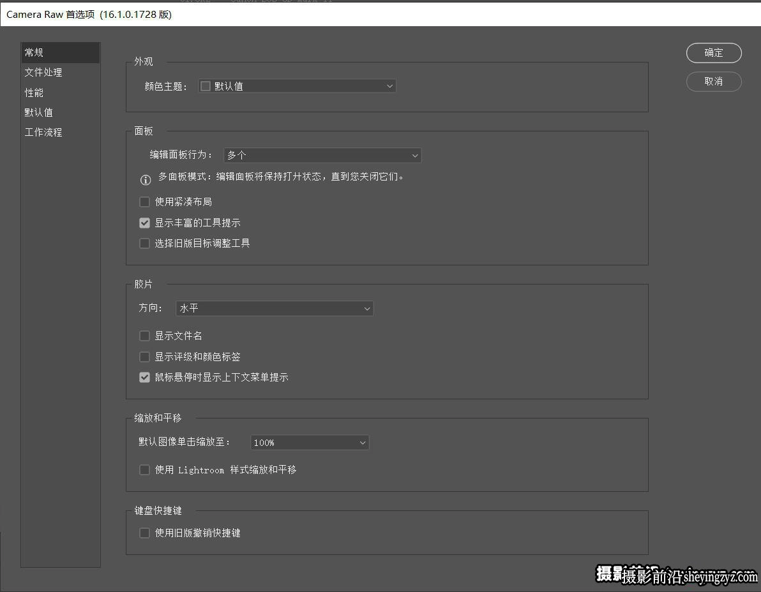This screenshot has width=761, height=592.
Task: Click the 缩放和平移 section heading
Action: click(158, 418)
